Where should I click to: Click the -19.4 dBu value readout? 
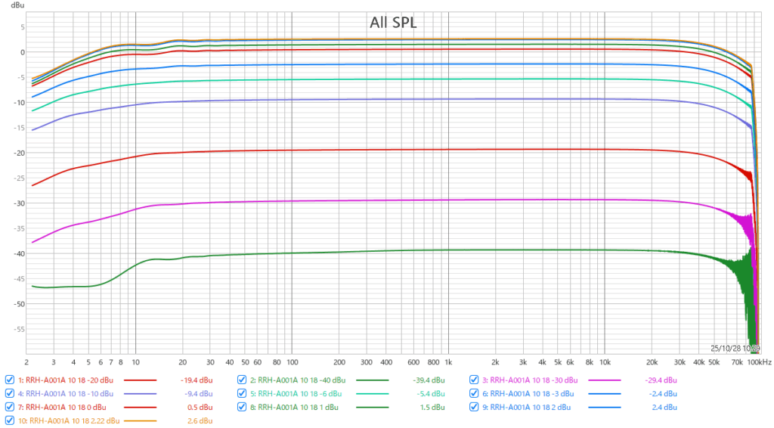pyautogui.click(x=195, y=380)
